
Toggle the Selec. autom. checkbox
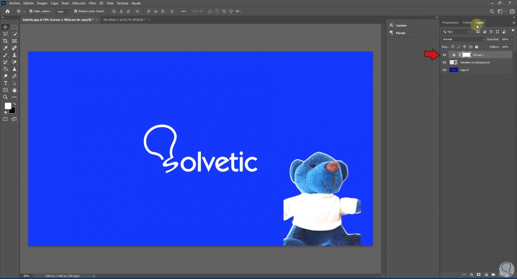tap(31, 11)
